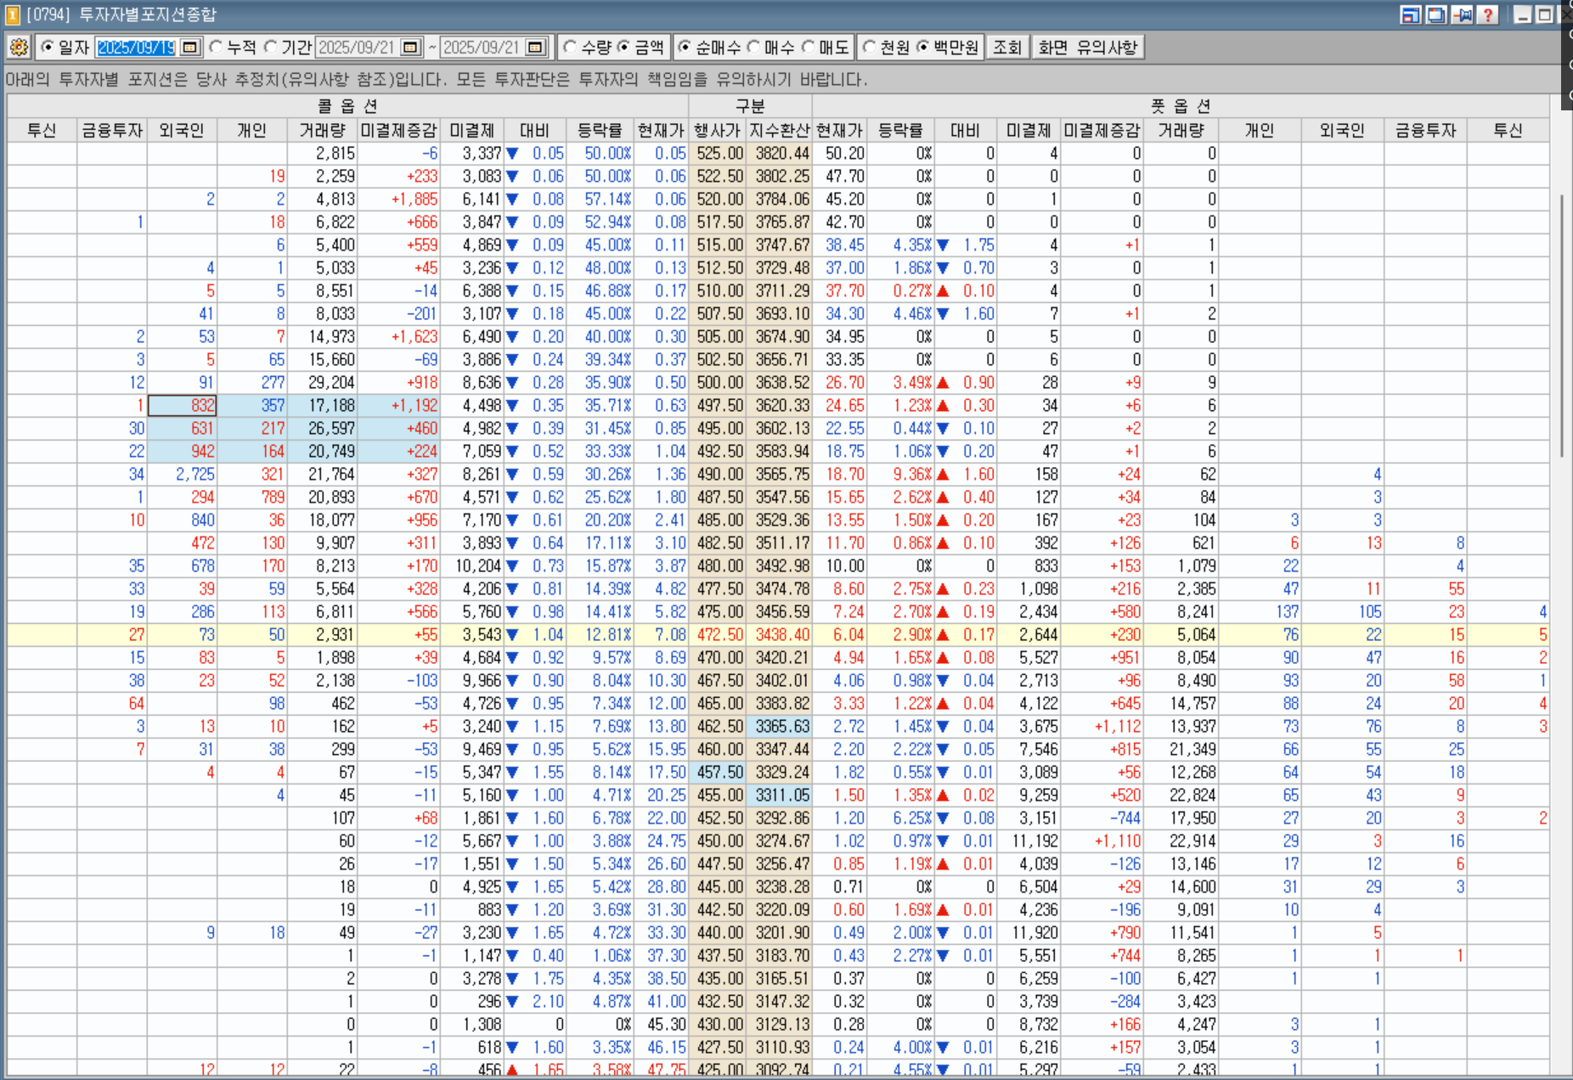This screenshot has width=1573, height=1080.
Task: Open calendar for the period end date
Action: click(535, 48)
